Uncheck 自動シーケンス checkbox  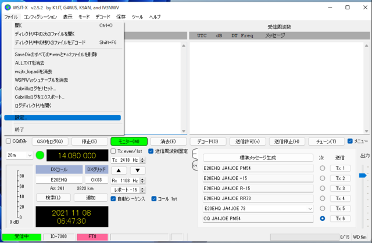click(x=113, y=199)
